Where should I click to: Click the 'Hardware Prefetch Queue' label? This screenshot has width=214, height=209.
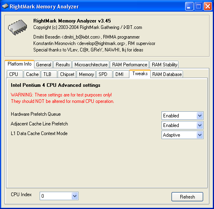36,114
